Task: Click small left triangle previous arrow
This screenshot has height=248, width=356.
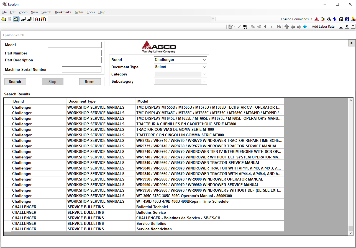Action: [x=265, y=27]
